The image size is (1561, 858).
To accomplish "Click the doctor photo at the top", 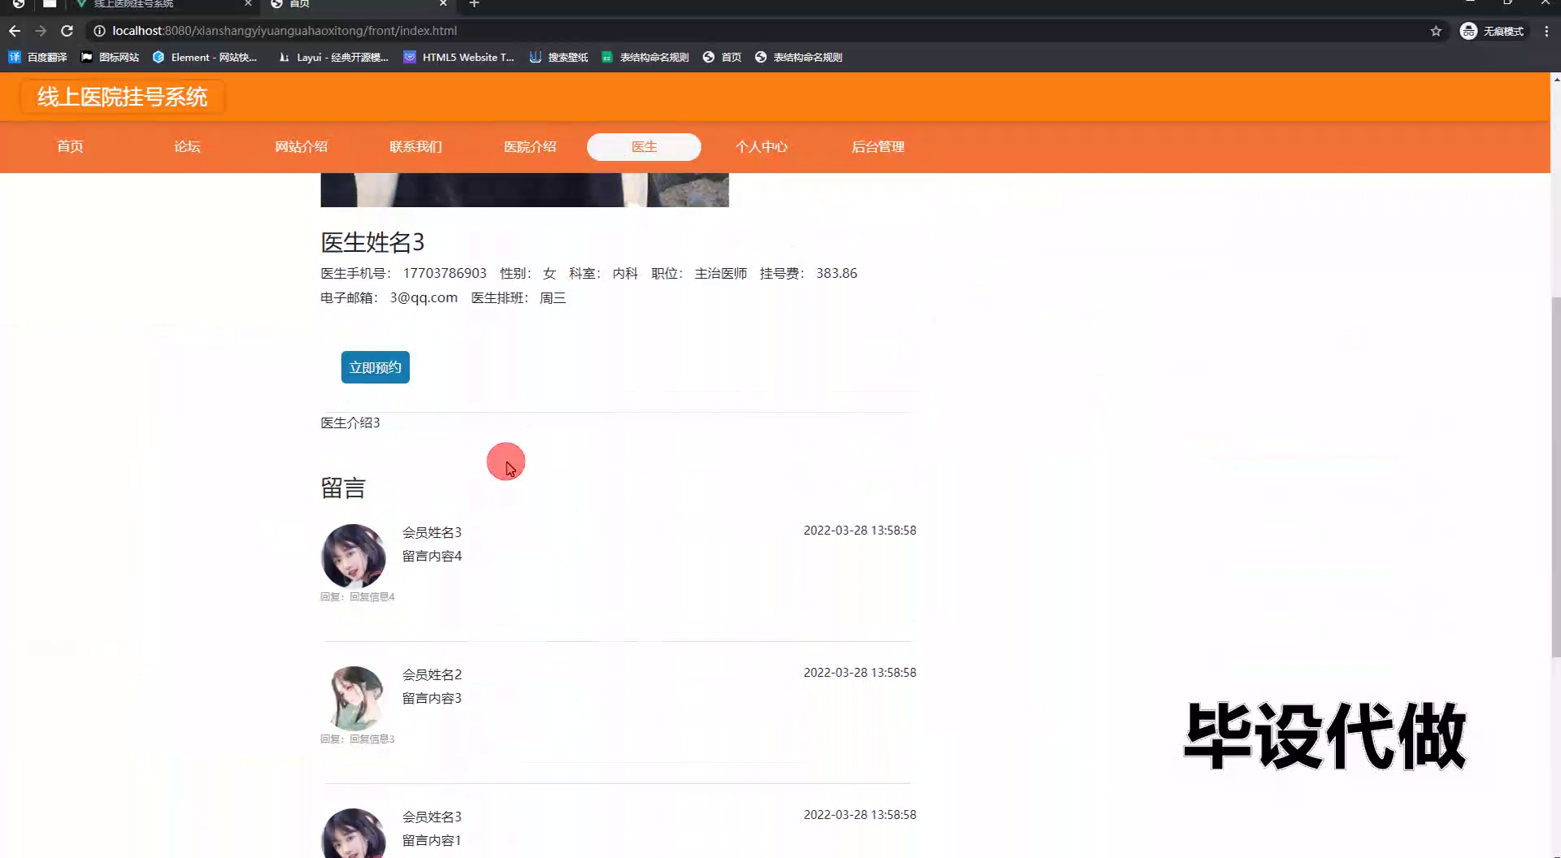I will click(524, 190).
